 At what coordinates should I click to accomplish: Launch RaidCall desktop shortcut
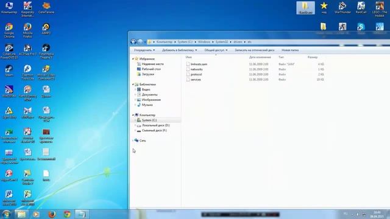pos(361,8)
